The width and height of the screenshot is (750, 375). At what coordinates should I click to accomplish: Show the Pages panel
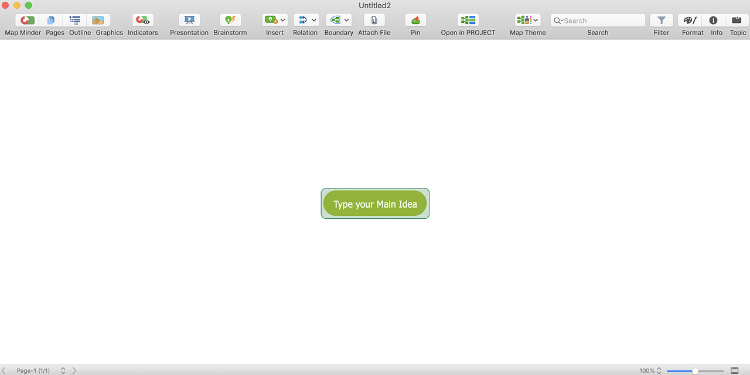pyautogui.click(x=51, y=20)
